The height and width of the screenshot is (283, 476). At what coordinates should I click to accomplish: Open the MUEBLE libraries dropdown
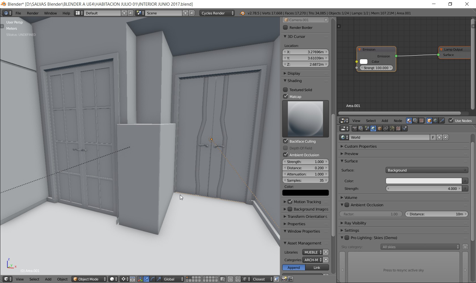tap(313, 252)
